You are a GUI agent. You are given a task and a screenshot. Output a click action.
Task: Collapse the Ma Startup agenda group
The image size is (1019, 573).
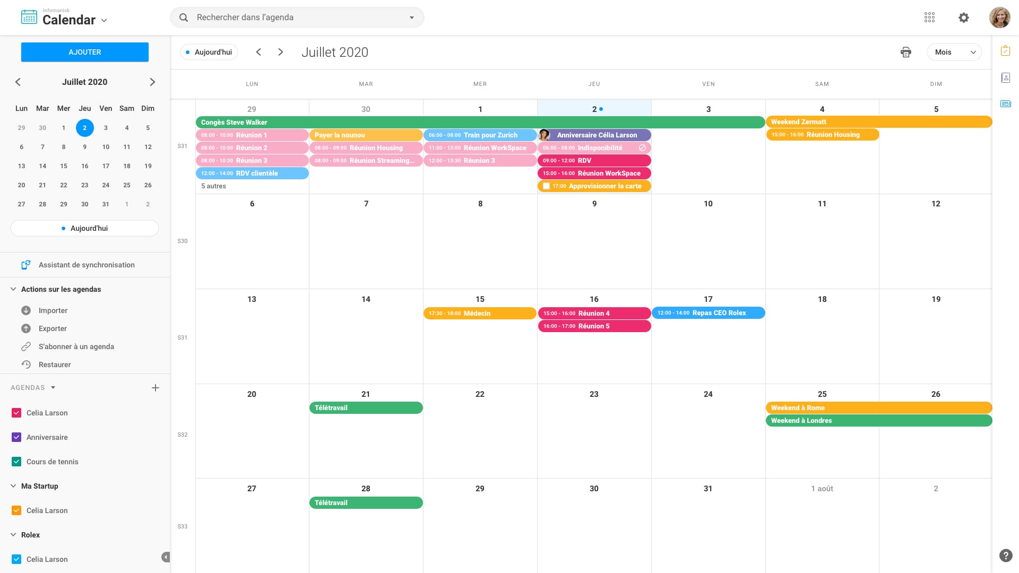point(13,486)
